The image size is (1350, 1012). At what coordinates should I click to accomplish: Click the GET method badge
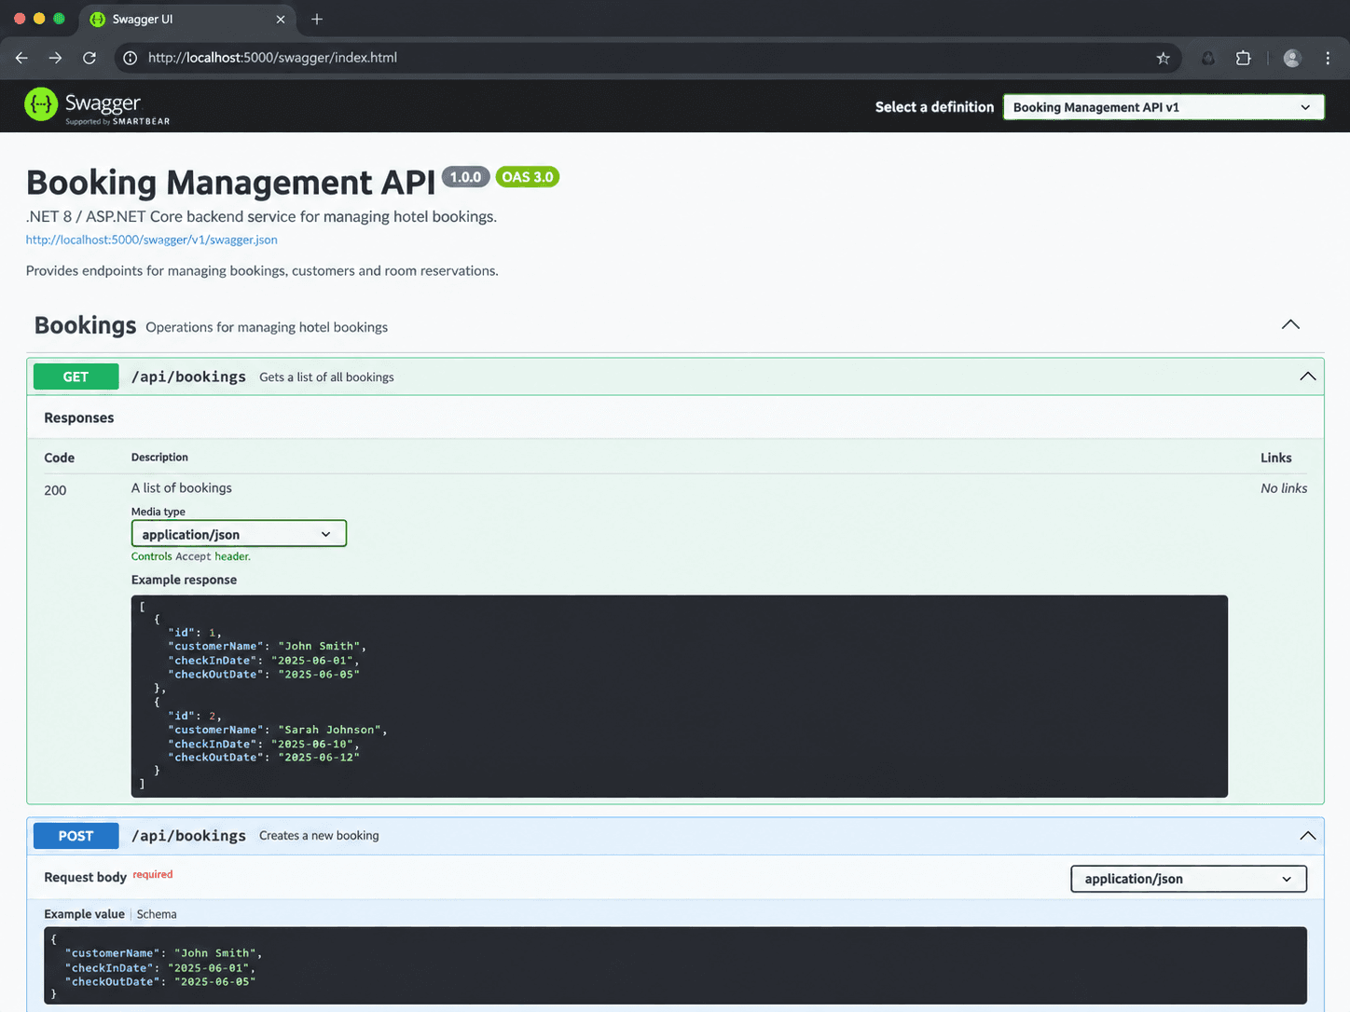pyautogui.click(x=76, y=376)
